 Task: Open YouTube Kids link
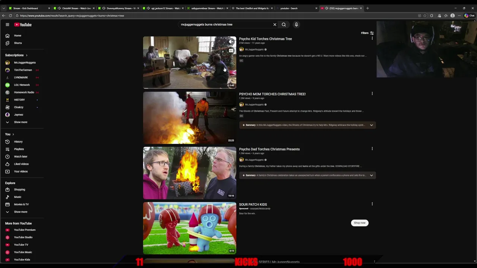point(22,259)
